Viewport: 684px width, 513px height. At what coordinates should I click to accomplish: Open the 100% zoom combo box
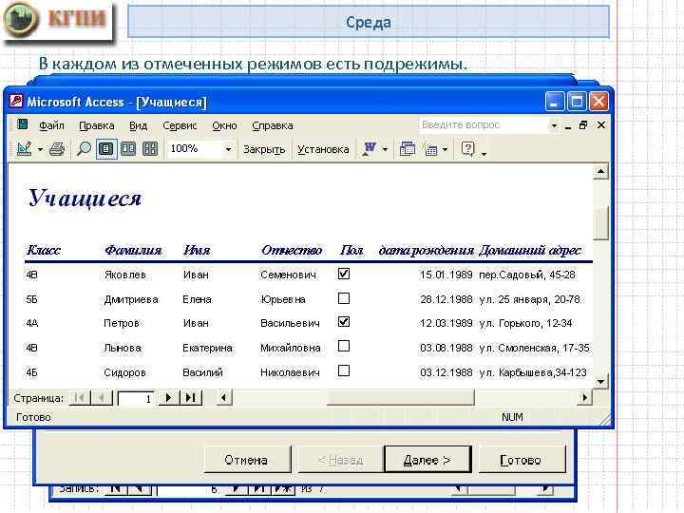200,149
